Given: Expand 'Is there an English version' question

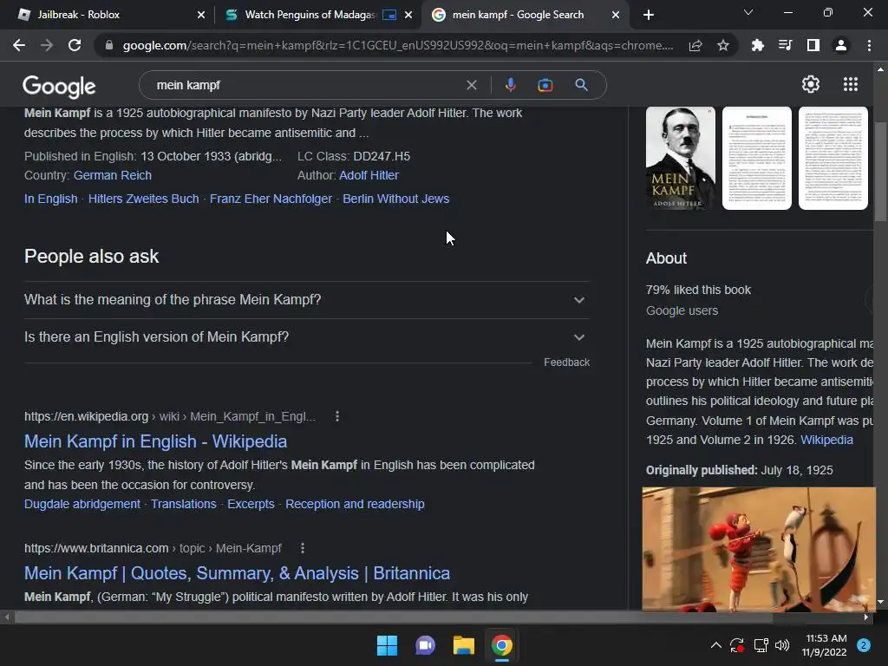Looking at the screenshot, I should coord(306,337).
